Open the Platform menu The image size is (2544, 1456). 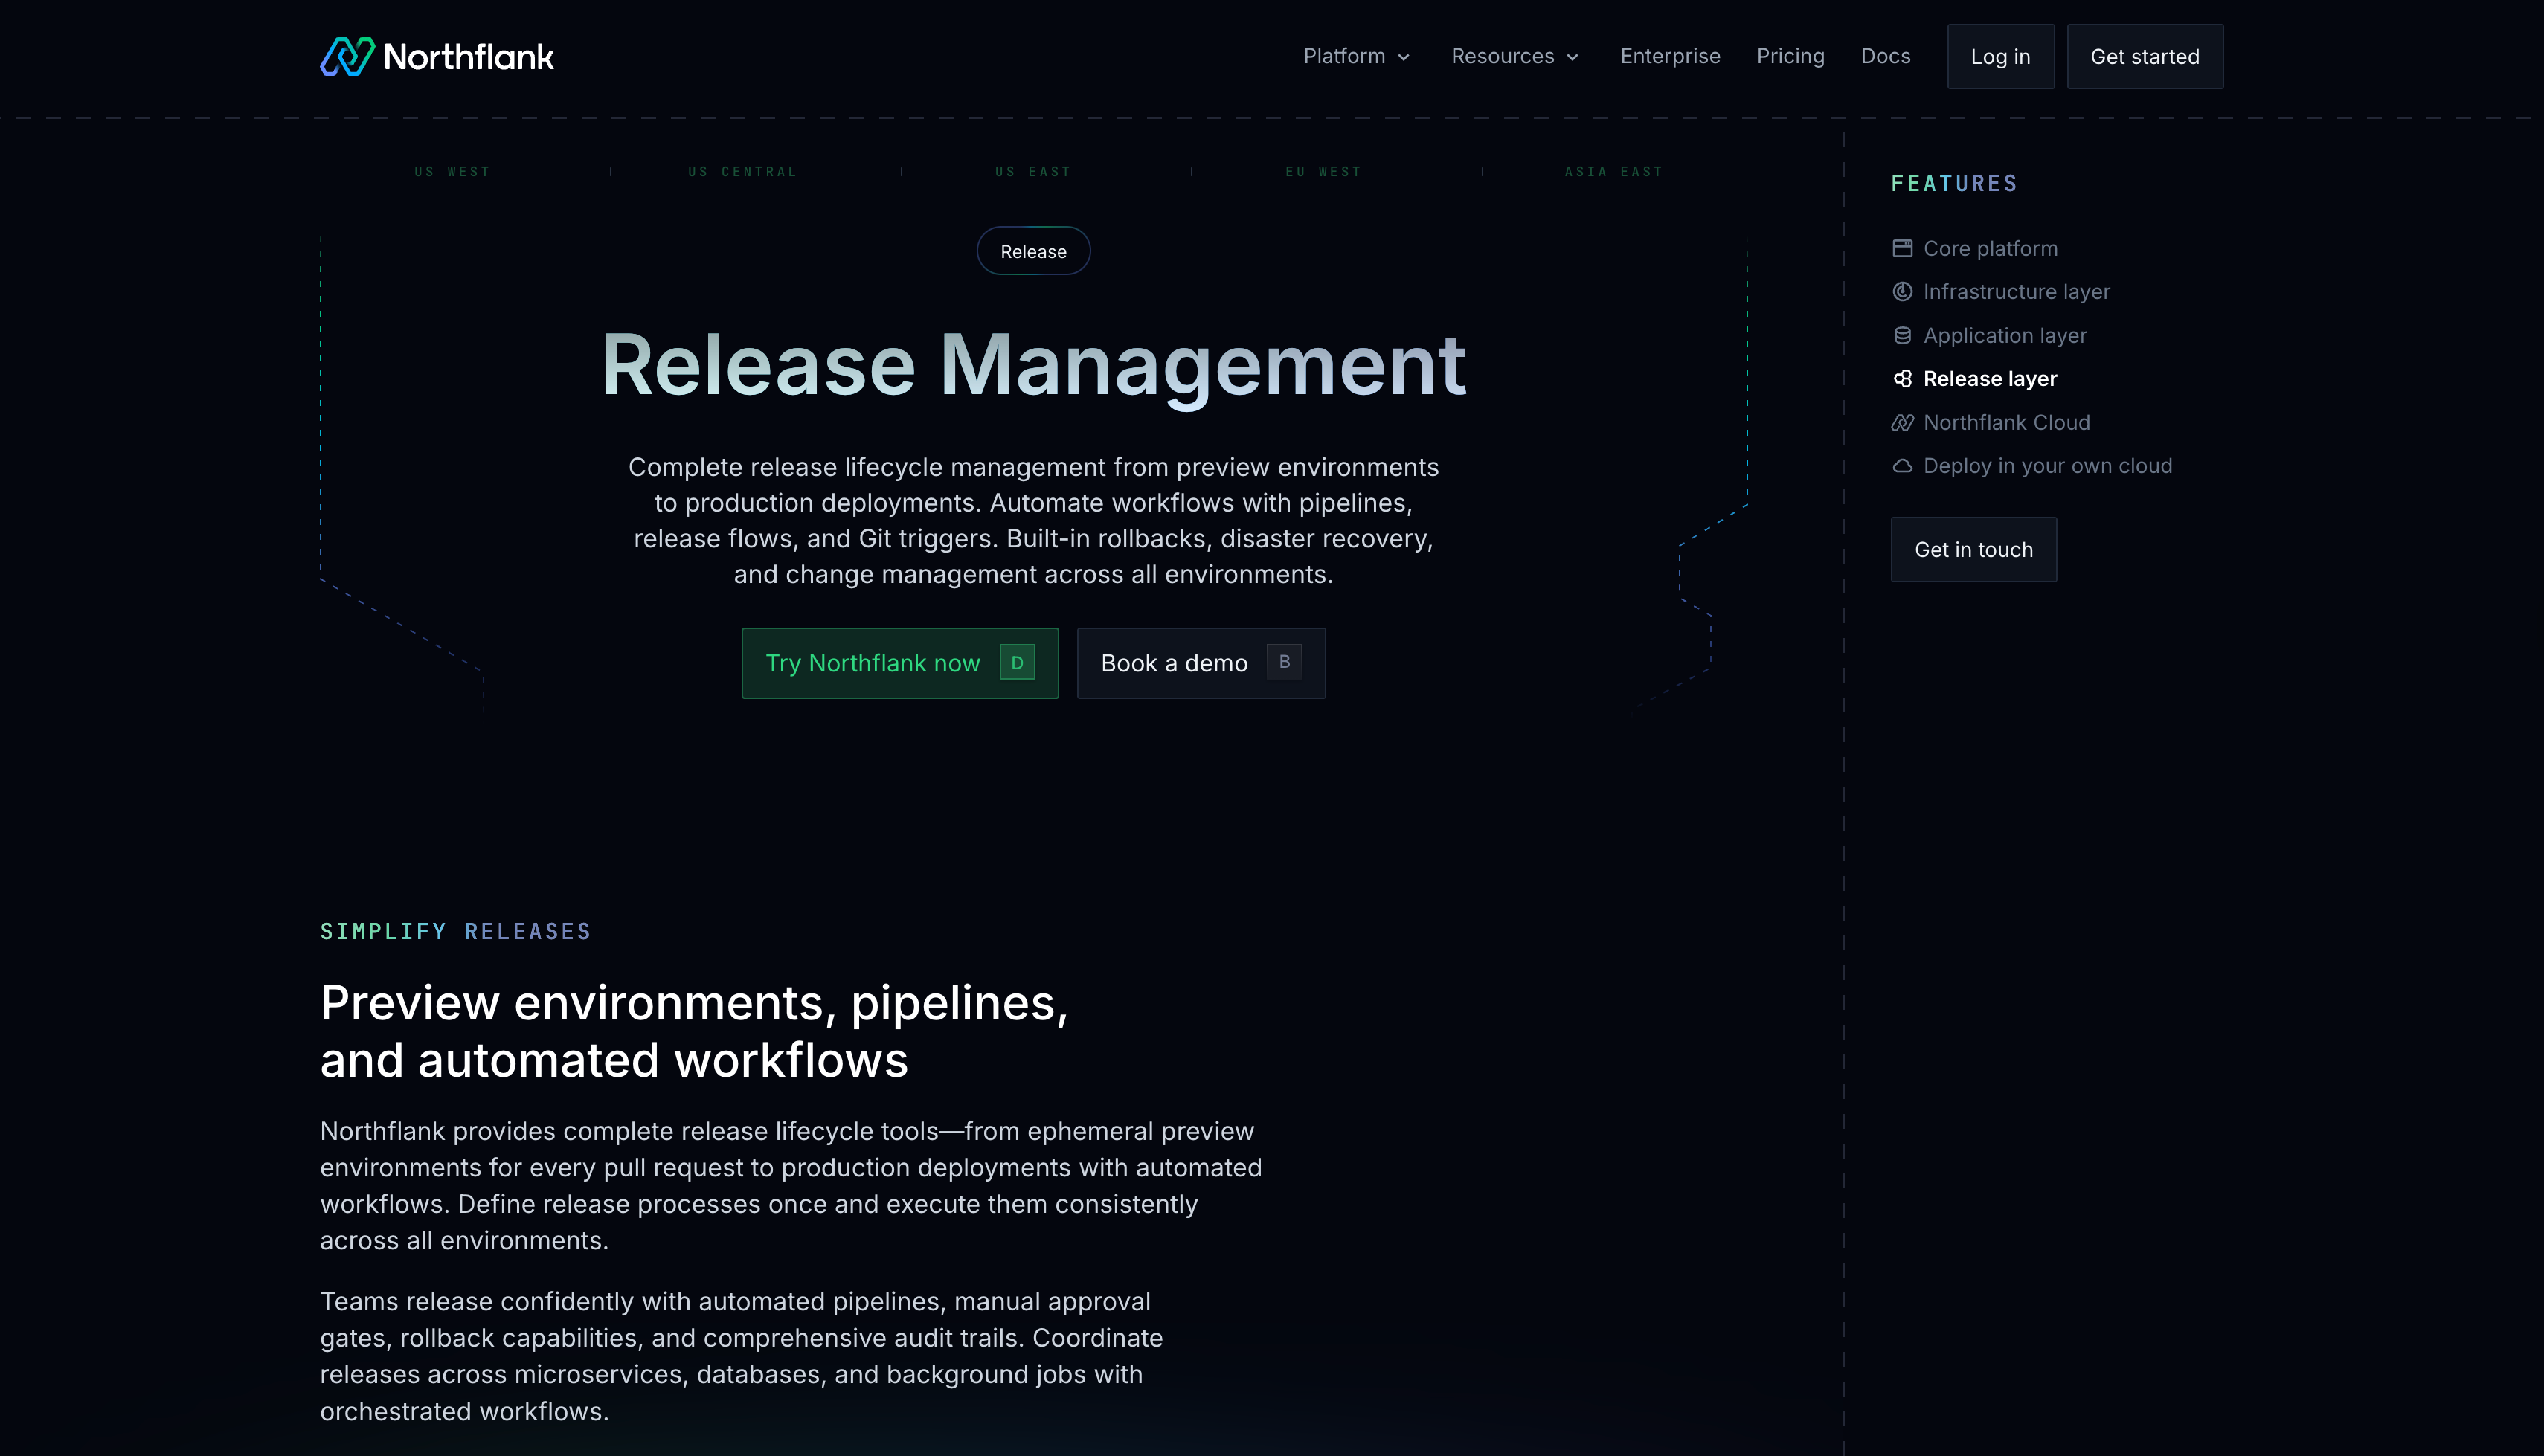(1357, 56)
